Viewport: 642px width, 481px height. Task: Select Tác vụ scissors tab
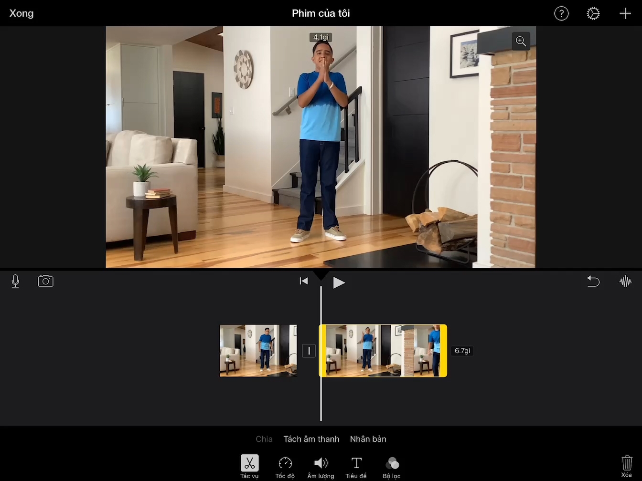249,467
